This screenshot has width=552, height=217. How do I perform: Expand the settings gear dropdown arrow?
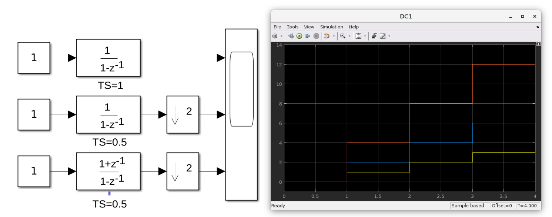click(x=281, y=36)
